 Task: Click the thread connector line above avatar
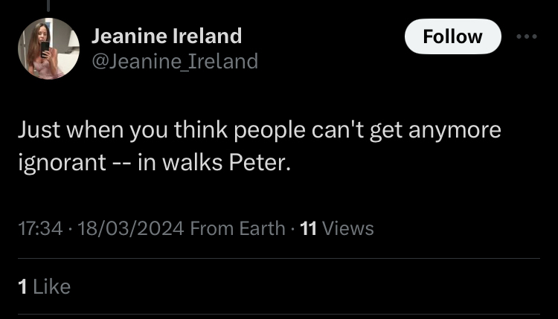pyautogui.click(x=49, y=4)
